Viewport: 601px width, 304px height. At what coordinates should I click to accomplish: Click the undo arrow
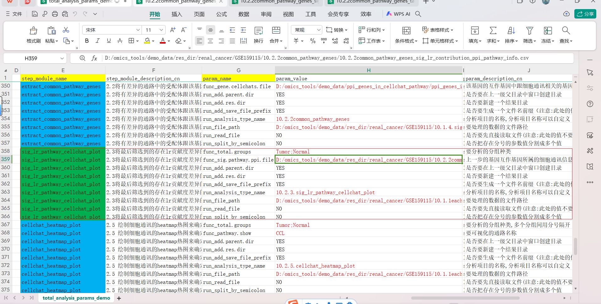[x=75, y=14]
